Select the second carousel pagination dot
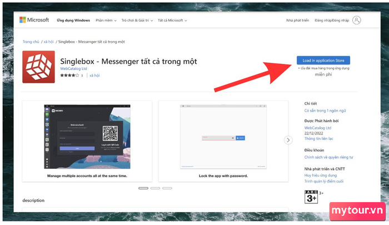Screen dimensions: 389x225 tap(155, 188)
